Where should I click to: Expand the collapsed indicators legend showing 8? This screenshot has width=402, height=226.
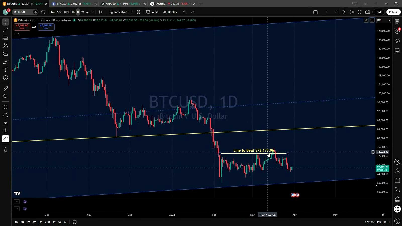pos(17,34)
